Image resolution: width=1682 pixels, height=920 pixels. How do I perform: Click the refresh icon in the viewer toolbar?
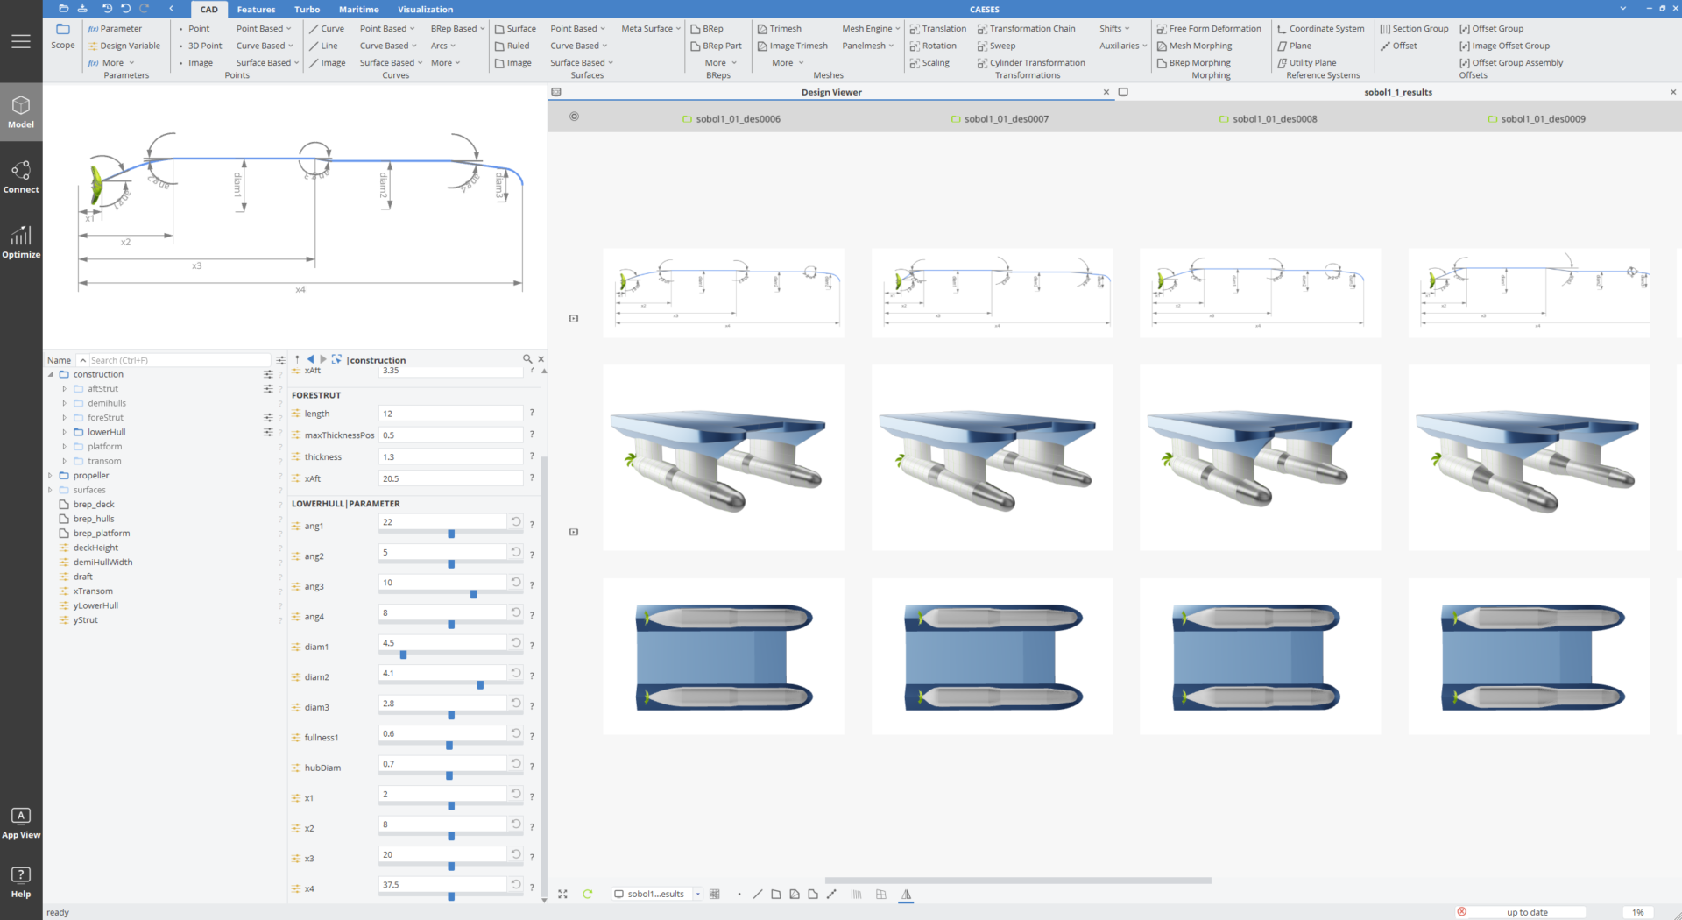588,895
